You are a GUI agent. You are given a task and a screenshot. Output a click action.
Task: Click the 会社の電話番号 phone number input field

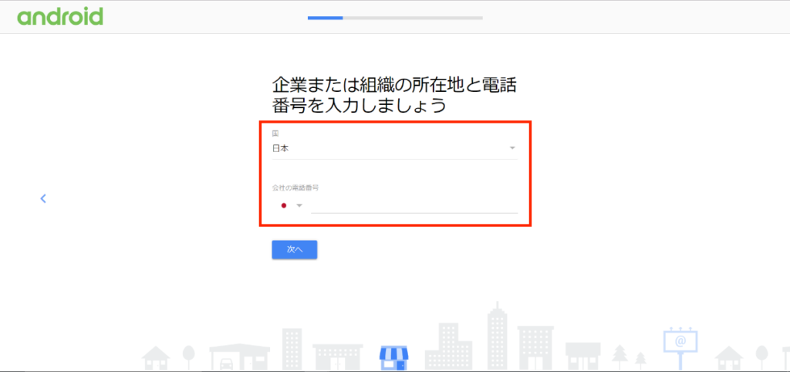tap(414, 205)
